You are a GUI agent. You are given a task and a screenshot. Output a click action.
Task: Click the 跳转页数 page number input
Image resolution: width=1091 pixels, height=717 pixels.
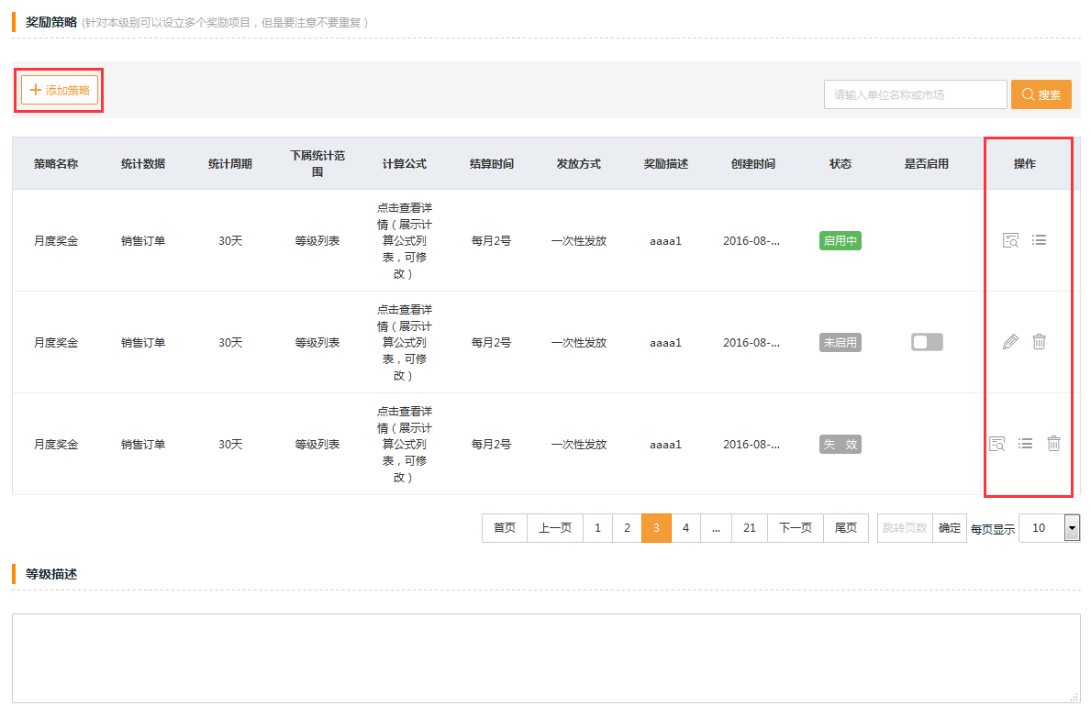point(905,528)
